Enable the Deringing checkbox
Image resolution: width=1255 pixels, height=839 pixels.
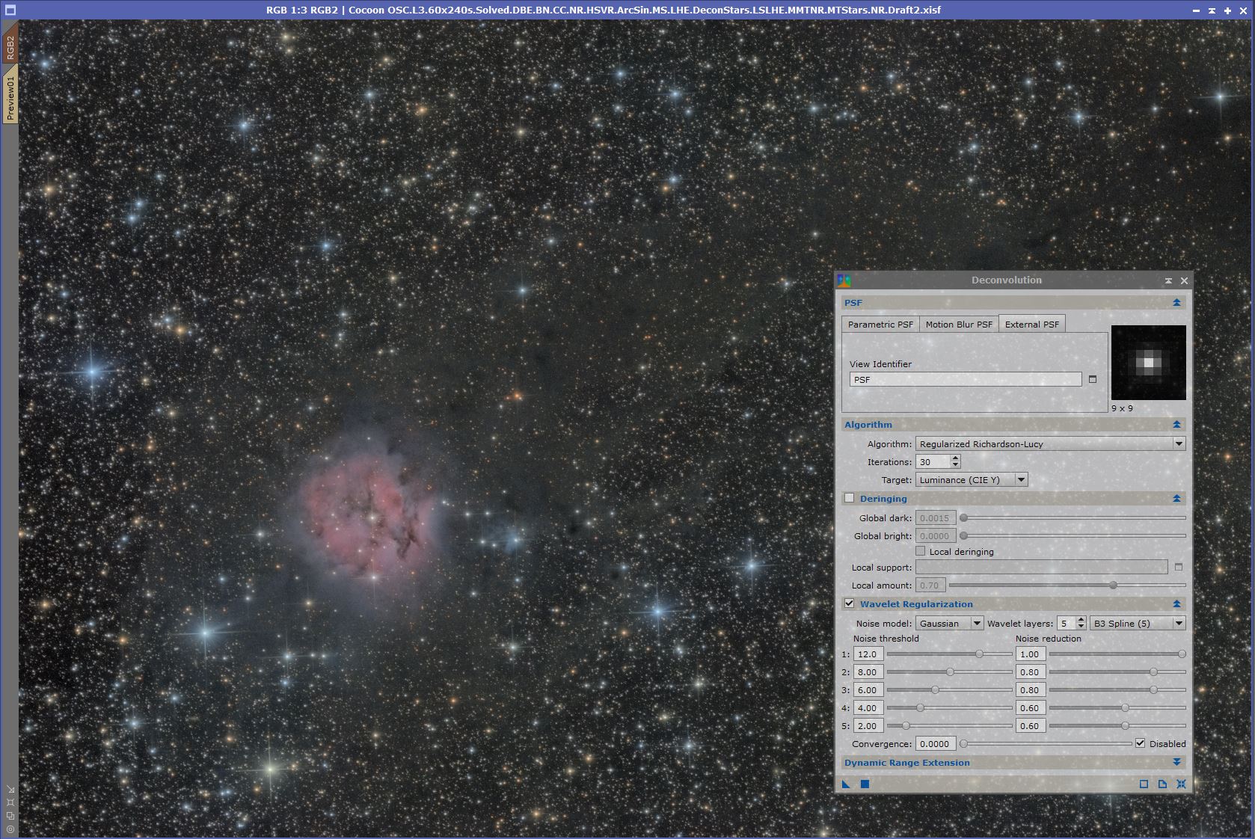pyautogui.click(x=850, y=498)
